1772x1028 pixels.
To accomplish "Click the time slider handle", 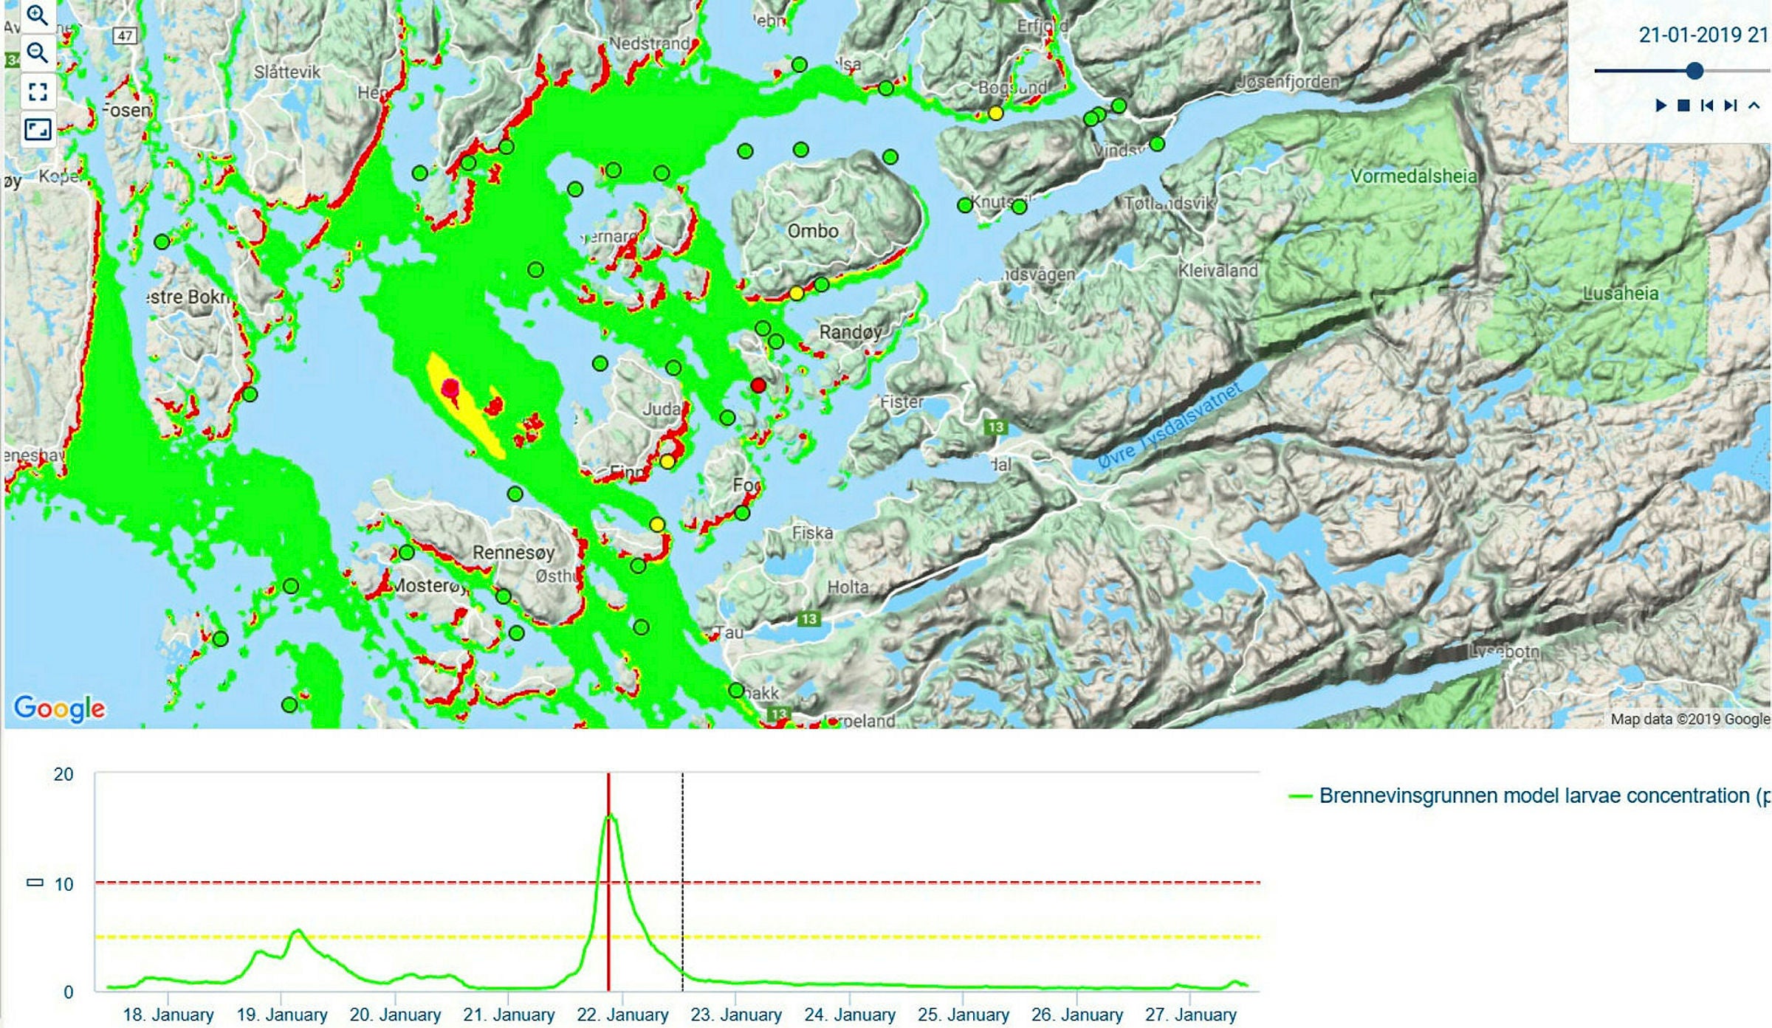I will click(1694, 71).
